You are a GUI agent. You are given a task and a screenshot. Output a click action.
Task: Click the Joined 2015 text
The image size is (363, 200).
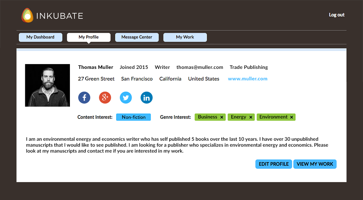134,67
